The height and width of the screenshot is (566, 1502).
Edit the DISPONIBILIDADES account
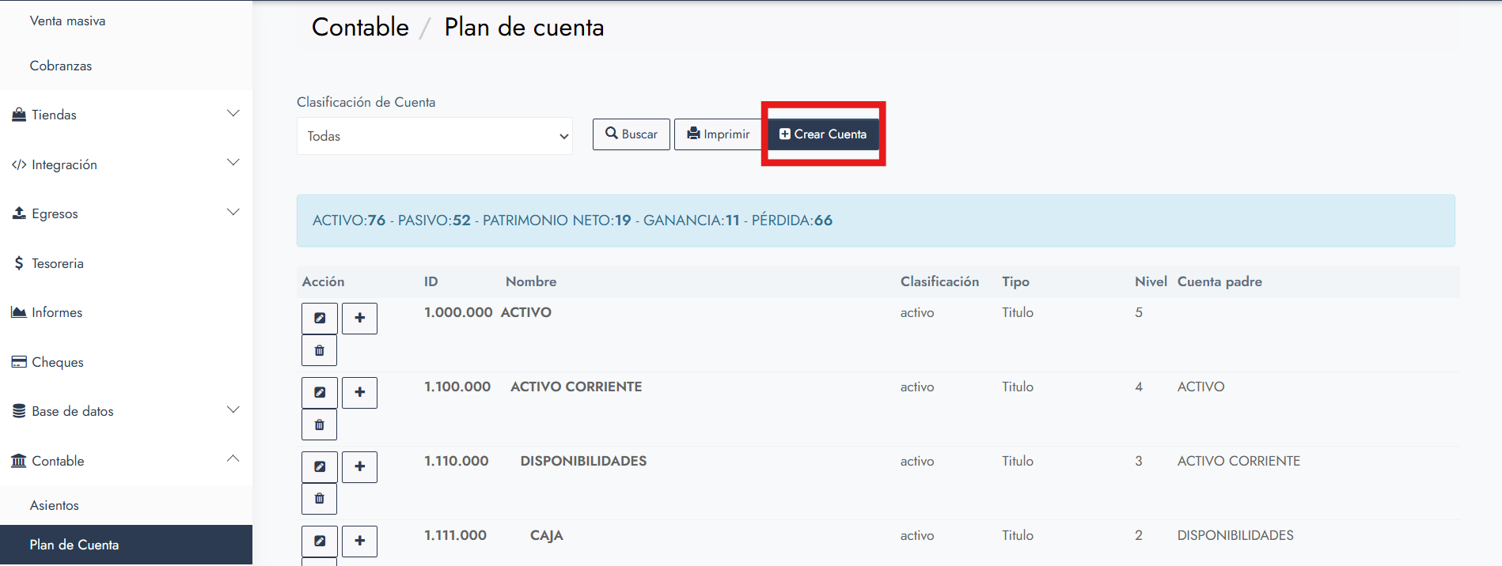coord(320,467)
